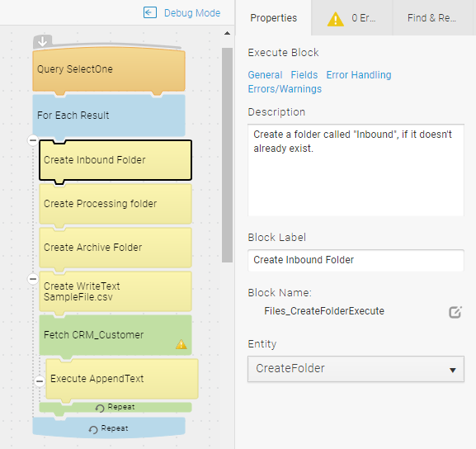Select the Create Processing folder block
This screenshot has height=449, width=476.
pyautogui.click(x=115, y=204)
